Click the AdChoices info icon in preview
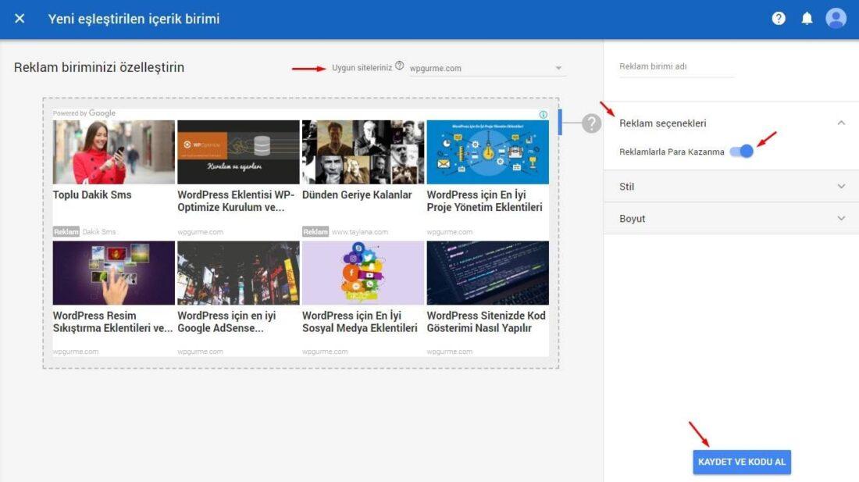The width and height of the screenshot is (859, 482). (x=543, y=115)
